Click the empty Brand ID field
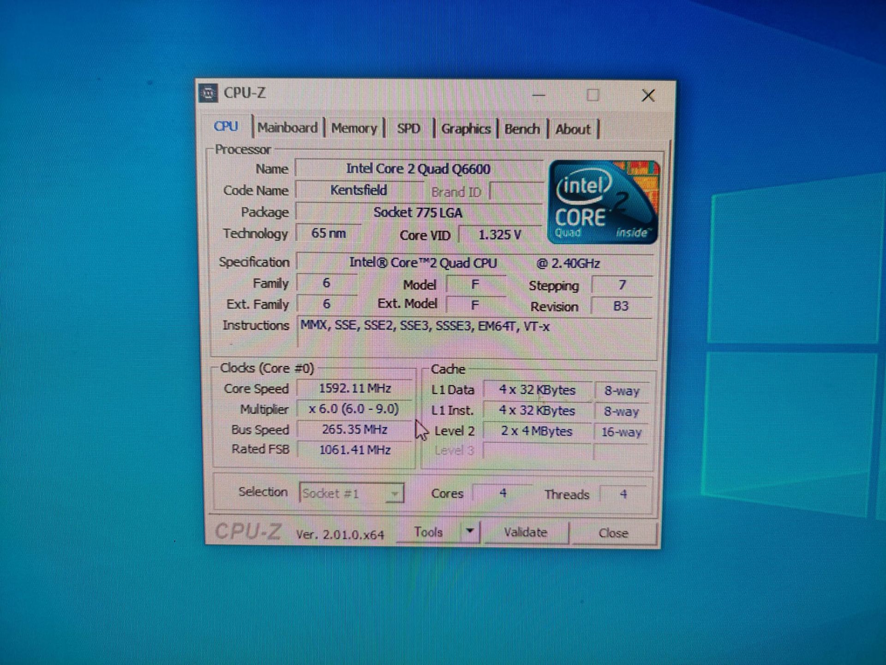This screenshot has width=886, height=665. (516, 192)
